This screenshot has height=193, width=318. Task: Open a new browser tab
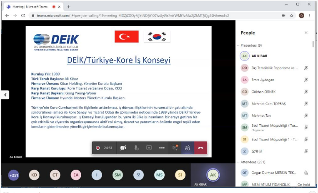click(69, 7)
